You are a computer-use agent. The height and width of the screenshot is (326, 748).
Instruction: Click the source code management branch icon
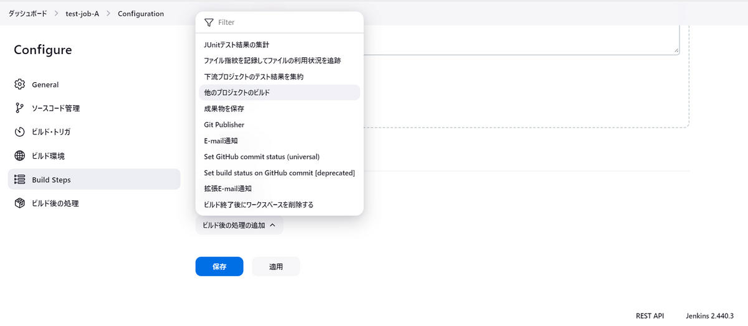point(19,108)
